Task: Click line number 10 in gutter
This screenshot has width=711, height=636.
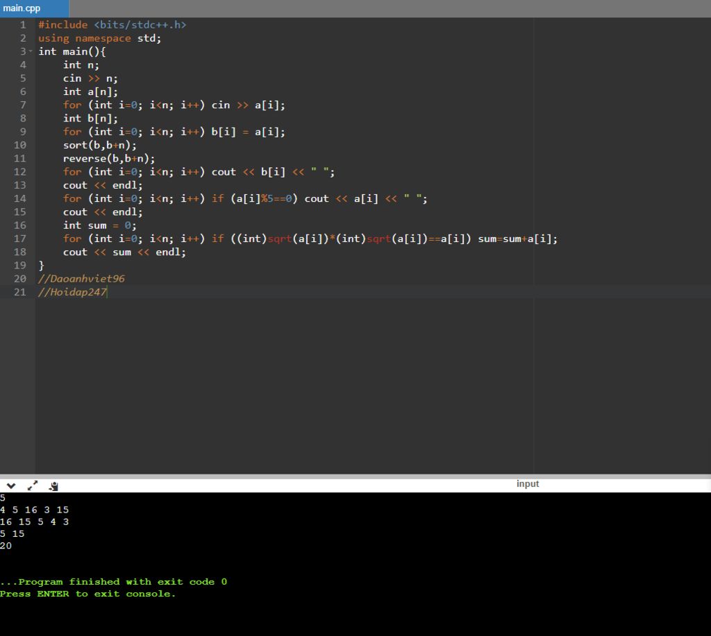Action: [x=20, y=145]
